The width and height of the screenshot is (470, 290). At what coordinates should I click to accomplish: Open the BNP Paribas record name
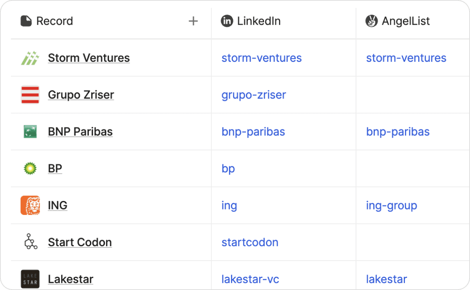coord(80,132)
